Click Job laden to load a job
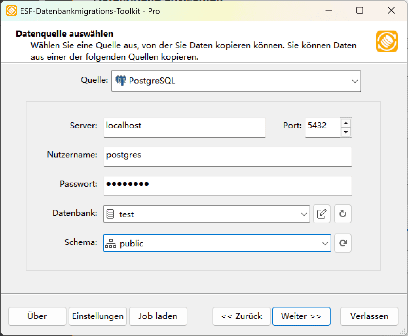The width and height of the screenshot is (408, 336). click(158, 316)
